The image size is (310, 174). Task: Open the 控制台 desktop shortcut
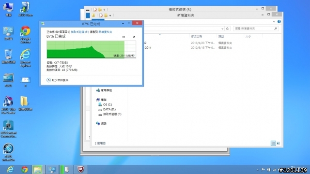pos(8,33)
